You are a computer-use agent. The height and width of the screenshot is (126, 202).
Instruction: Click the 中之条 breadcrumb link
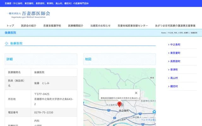[x=170, y=33]
